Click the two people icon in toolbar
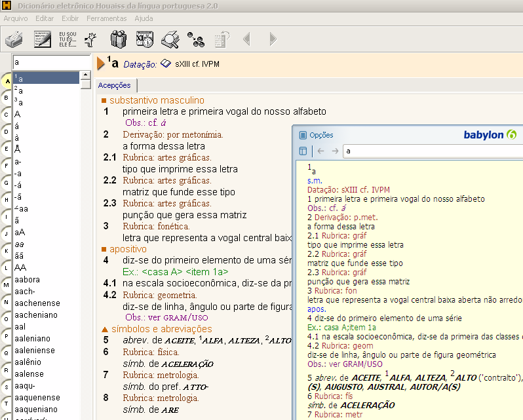Screen dimensions: 523x420 click(118, 40)
